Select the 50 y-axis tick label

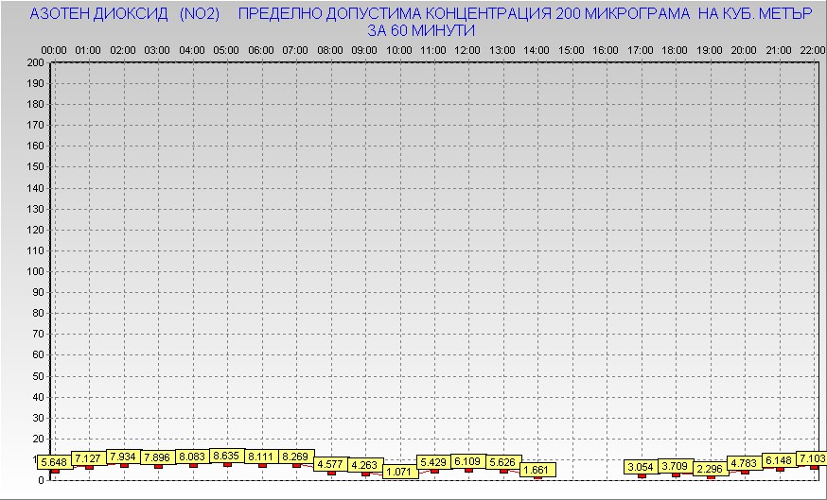coord(39,375)
